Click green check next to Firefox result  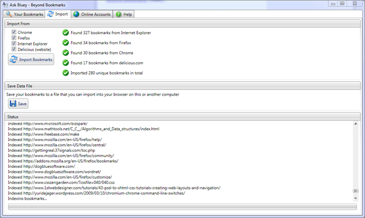coord(66,43)
